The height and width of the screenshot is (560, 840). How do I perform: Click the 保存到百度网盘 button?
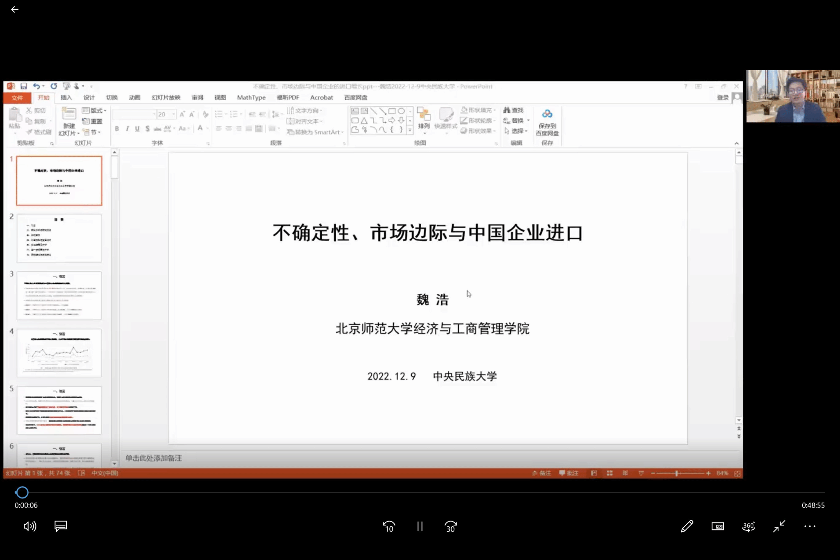coord(547,122)
